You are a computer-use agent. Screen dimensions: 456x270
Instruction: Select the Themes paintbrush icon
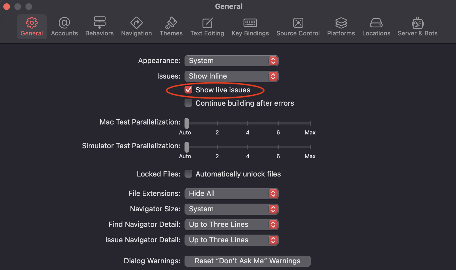click(171, 23)
